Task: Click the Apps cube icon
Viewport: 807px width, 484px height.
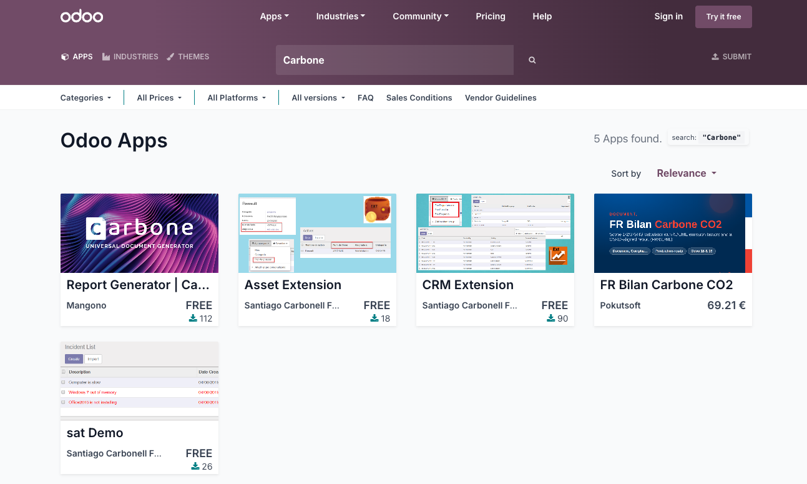Action: (64, 57)
